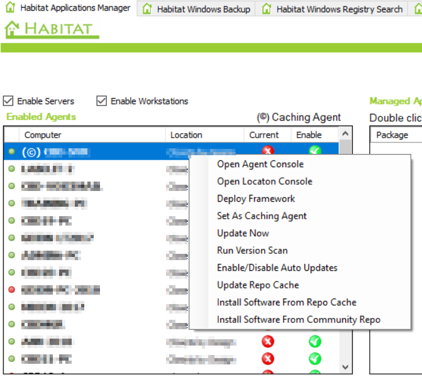Select Deploy Framework menu entry
Screen dimensions: 422x382
click(x=256, y=199)
